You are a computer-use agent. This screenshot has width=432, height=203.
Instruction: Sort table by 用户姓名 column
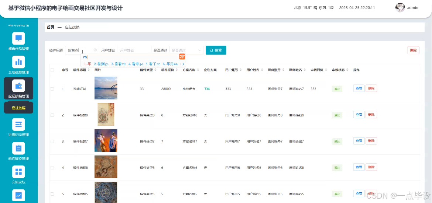262,70
